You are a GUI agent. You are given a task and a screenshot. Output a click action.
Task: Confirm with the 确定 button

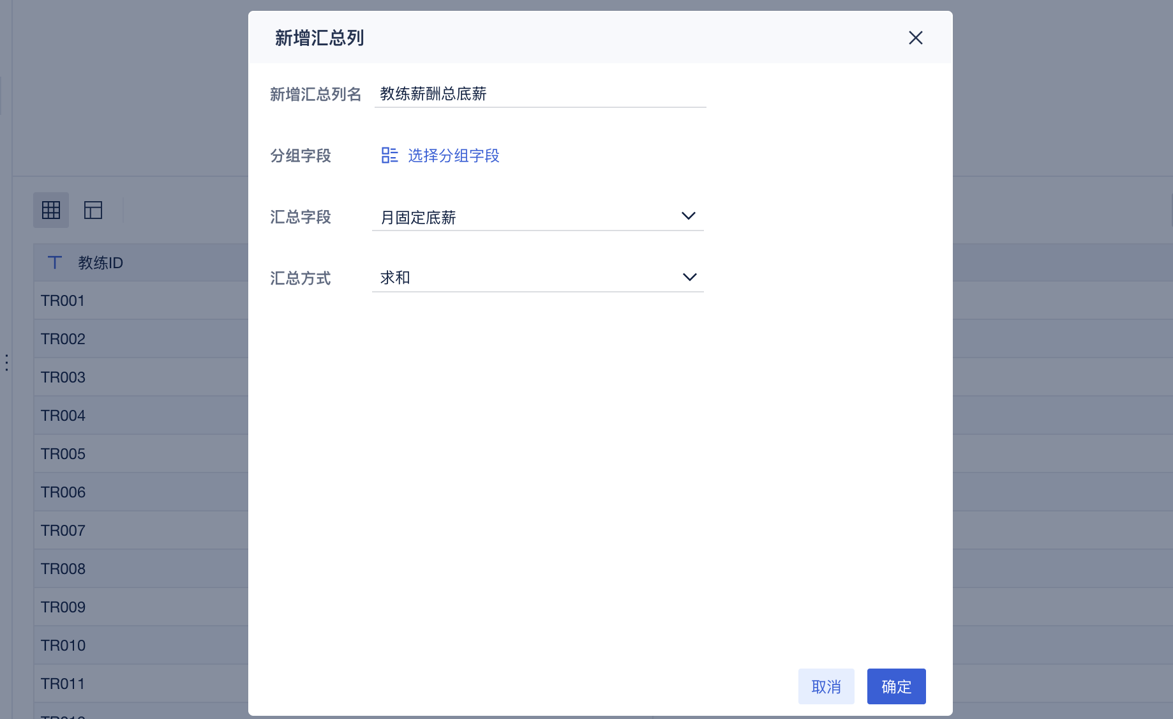pyautogui.click(x=896, y=686)
